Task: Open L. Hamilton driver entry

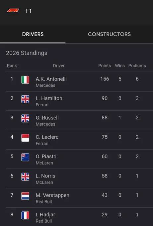Action: pyautogui.click(x=79, y=101)
